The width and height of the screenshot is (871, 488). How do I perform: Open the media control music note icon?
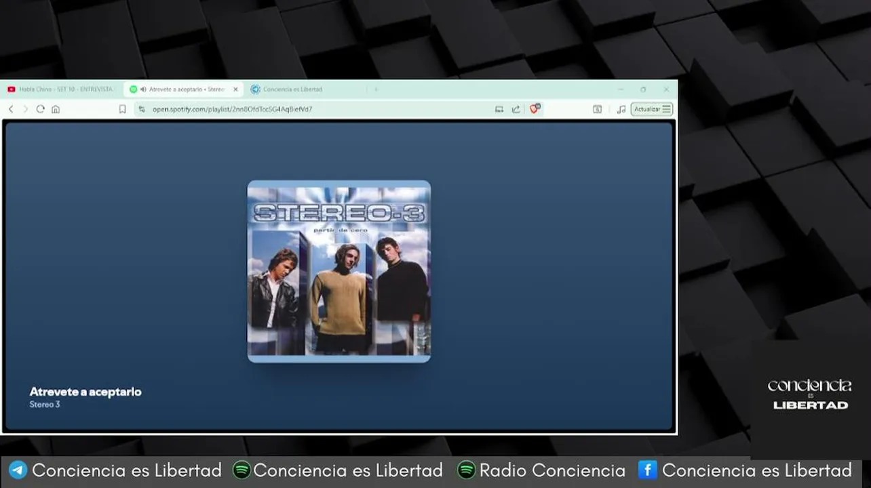coord(621,109)
